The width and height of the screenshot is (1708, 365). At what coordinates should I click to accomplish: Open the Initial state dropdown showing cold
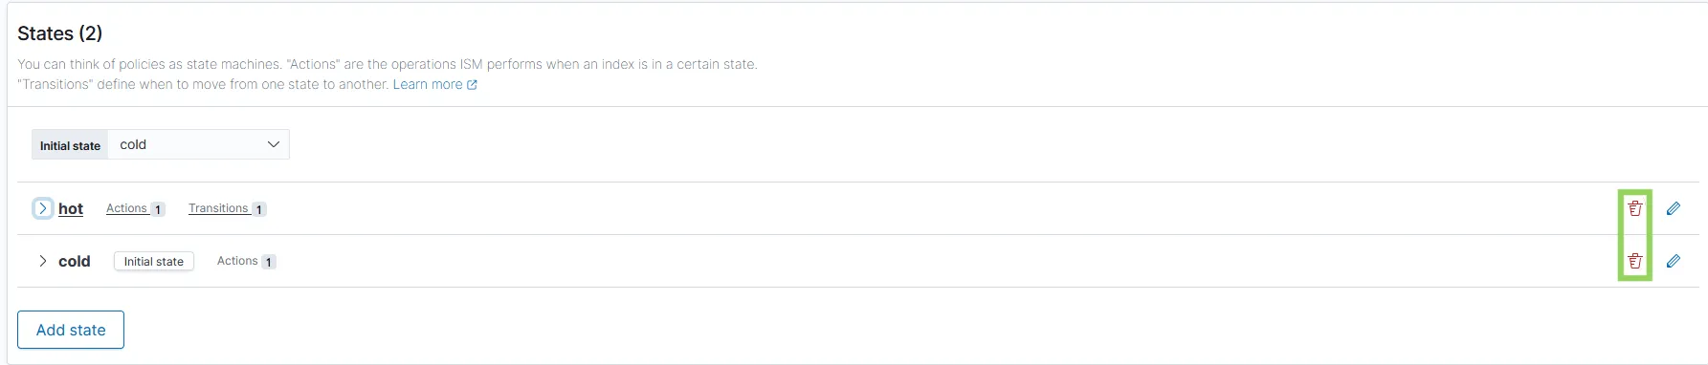click(198, 144)
